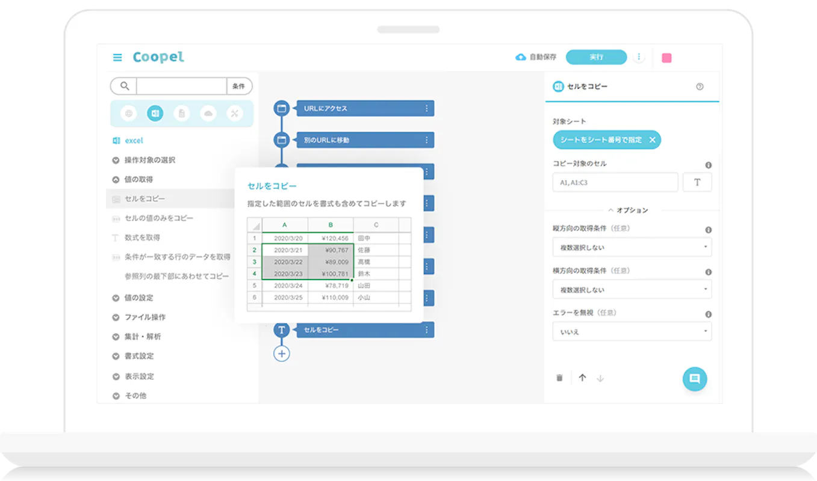Select セルをコピー in the action list
Image resolution: width=817 pixels, height=481 pixels.
[x=170, y=199]
